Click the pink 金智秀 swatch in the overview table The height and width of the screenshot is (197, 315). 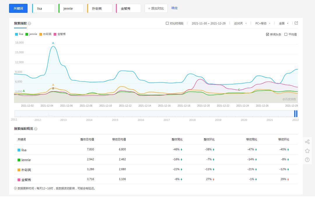[19, 180]
